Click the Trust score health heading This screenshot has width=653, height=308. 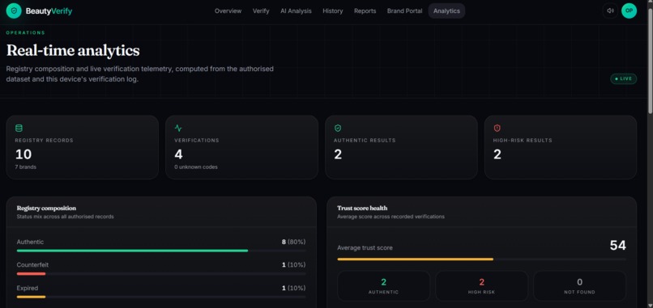tap(362, 209)
